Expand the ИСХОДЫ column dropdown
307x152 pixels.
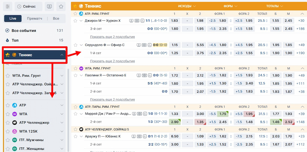click(187, 6)
